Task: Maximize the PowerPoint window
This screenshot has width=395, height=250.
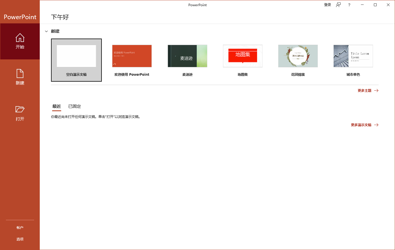Action: pyautogui.click(x=375, y=5)
